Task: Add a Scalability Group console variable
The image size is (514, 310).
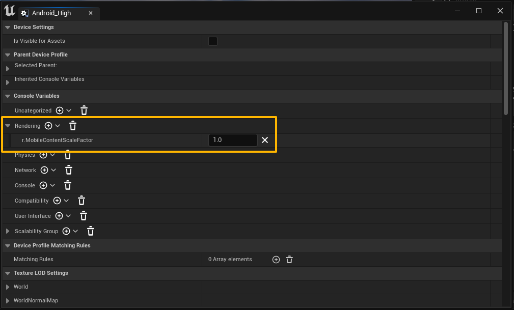Action: point(66,231)
